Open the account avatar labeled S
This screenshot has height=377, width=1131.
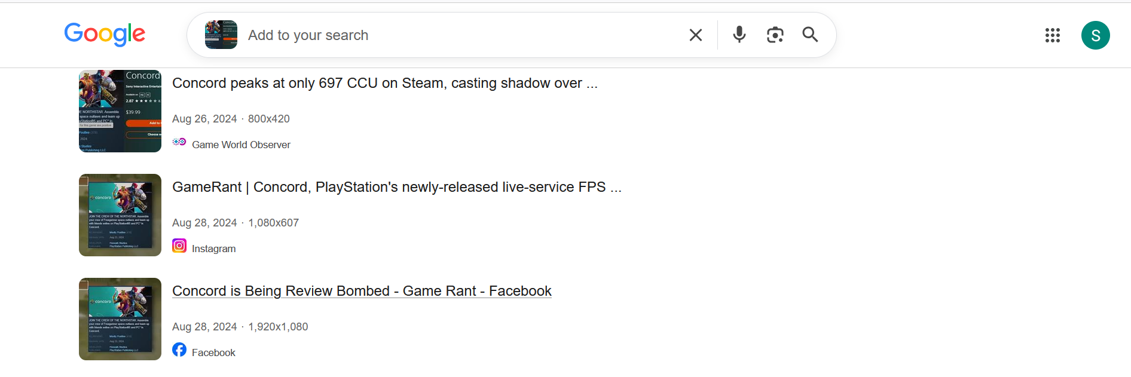tap(1096, 35)
